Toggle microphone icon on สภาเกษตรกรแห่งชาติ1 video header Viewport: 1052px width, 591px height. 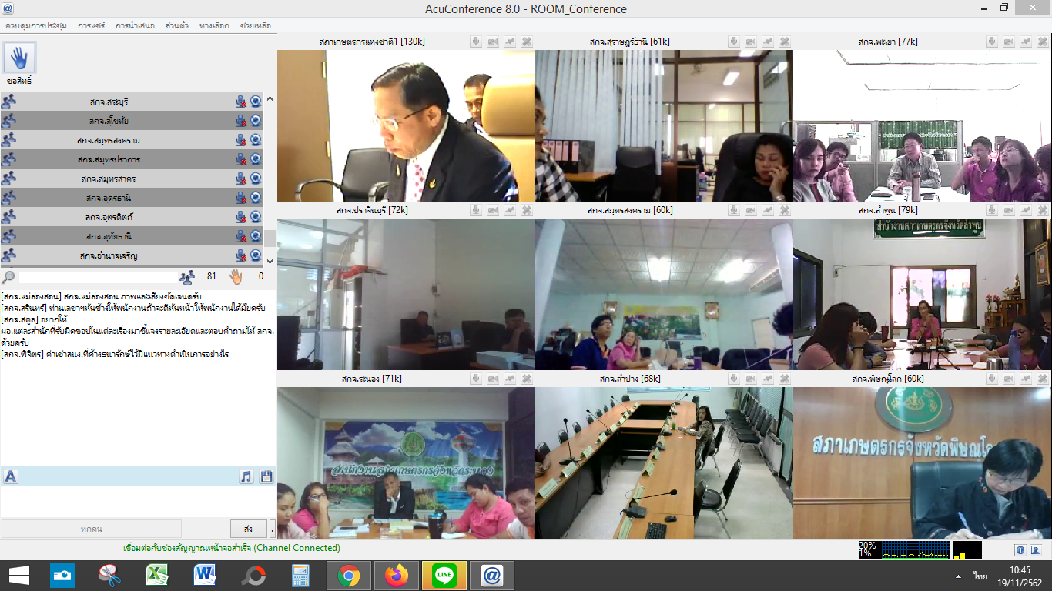(x=477, y=42)
